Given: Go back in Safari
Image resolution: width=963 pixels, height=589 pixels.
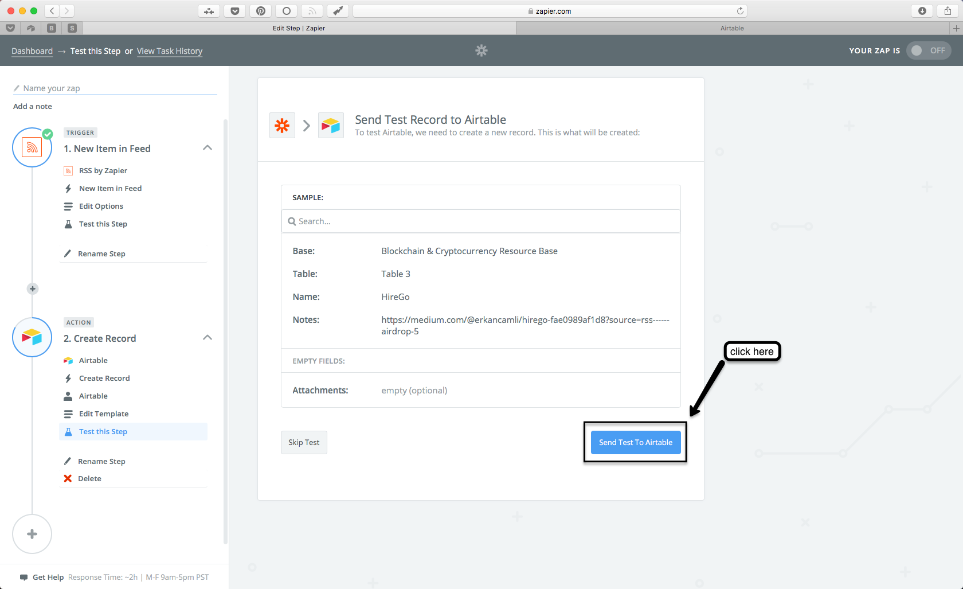Looking at the screenshot, I should pos(52,11).
